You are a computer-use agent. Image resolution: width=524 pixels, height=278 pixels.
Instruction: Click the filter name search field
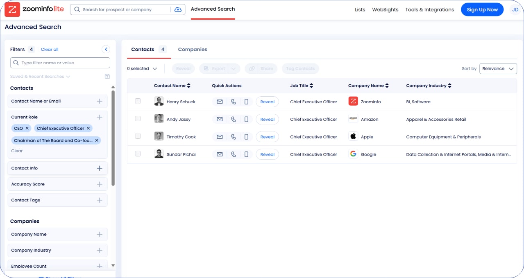click(x=60, y=63)
